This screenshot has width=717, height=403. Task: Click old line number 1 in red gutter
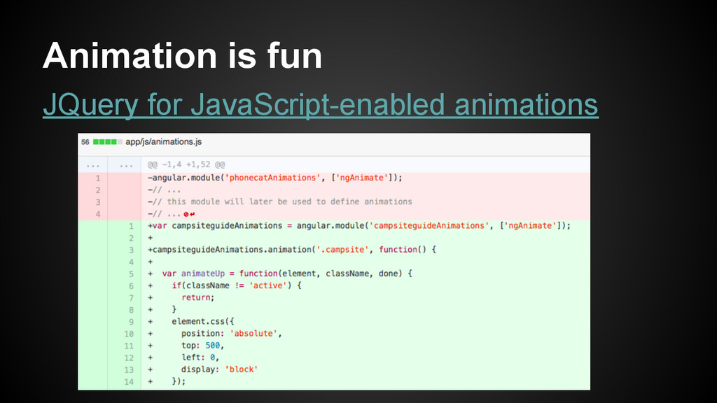[98, 178]
